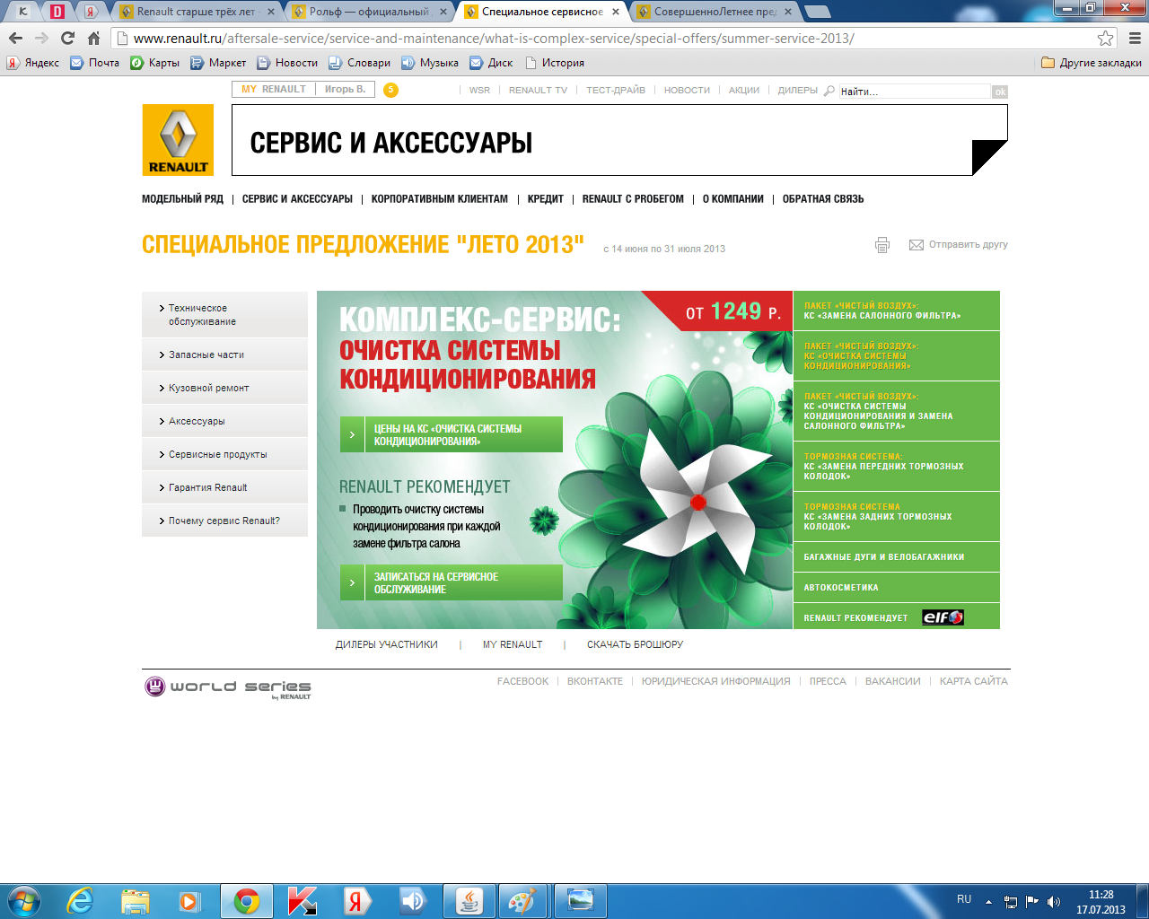
Task: Open КОРПОРАТИВНЫМ КЛИЕНТАМ menu
Action: (x=440, y=199)
